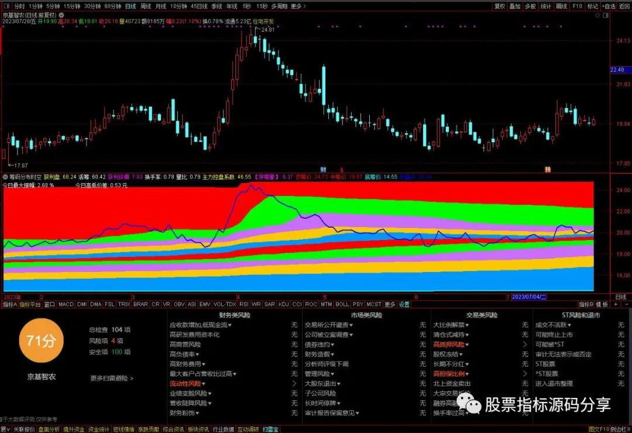The image size is (632, 433).
Task: Click the minus zoom icon right of 模板
Action: click(x=626, y=304)
